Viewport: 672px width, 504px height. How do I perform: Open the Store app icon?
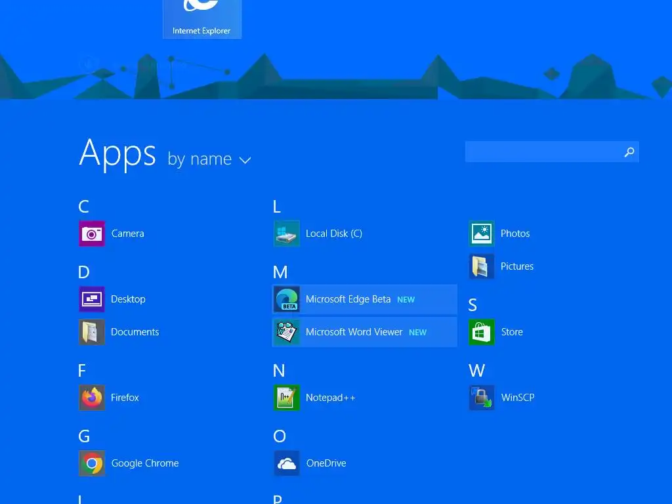point(482,332)
